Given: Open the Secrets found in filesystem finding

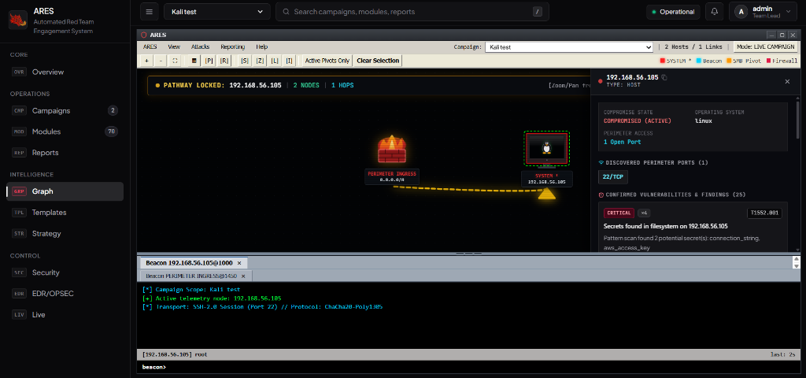Looking at the screenshot, I should (x=666, y=226).
